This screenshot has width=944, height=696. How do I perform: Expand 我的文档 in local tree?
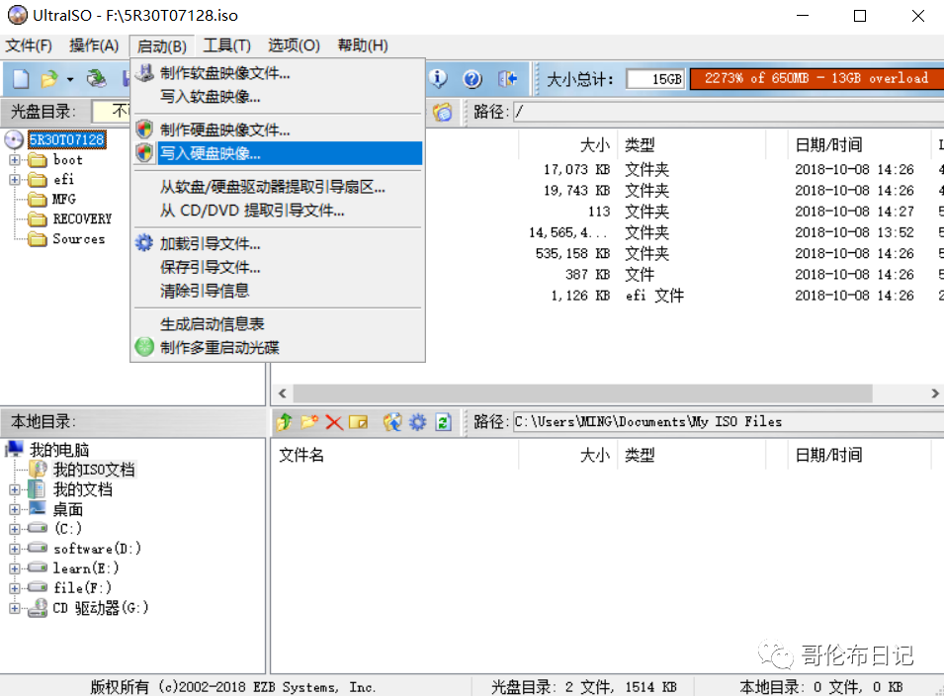click(15, 490)
